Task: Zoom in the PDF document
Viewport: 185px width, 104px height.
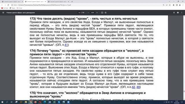Action: [97, 13]
